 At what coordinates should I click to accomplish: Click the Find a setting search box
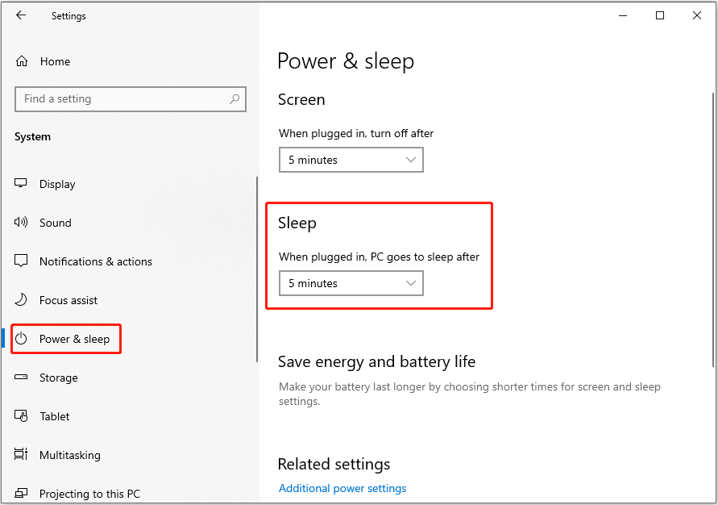point(131,99)
